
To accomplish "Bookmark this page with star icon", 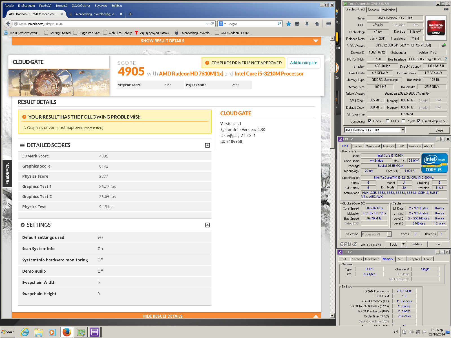I will click(x=288, y=24).
